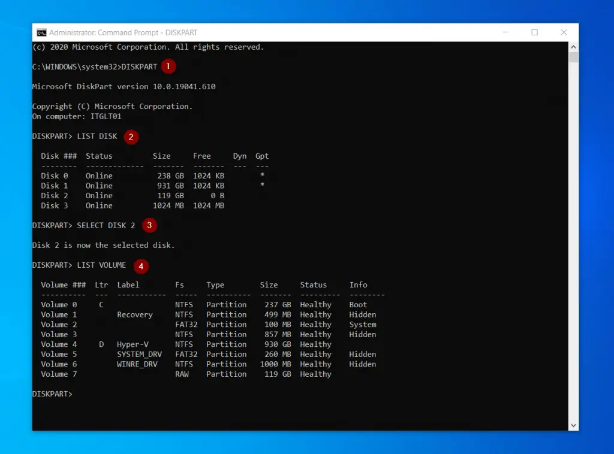Click the scrollbar down arrow

click(573, 425)
